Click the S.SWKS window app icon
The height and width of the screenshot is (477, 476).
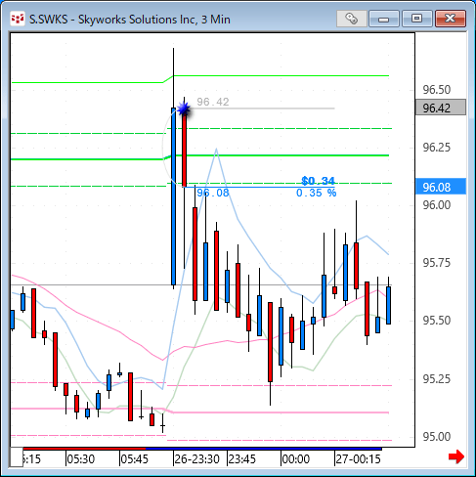18,19
